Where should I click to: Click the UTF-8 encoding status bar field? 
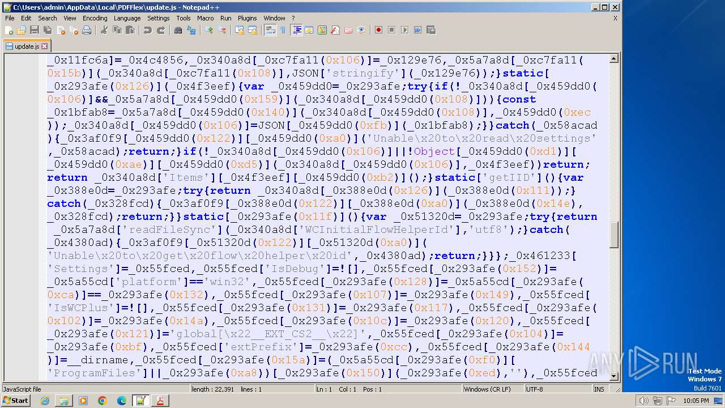point(558,389)
